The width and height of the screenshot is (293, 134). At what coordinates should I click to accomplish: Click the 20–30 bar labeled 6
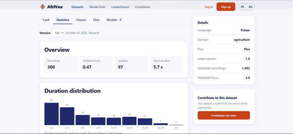click(x=161, y=124)
